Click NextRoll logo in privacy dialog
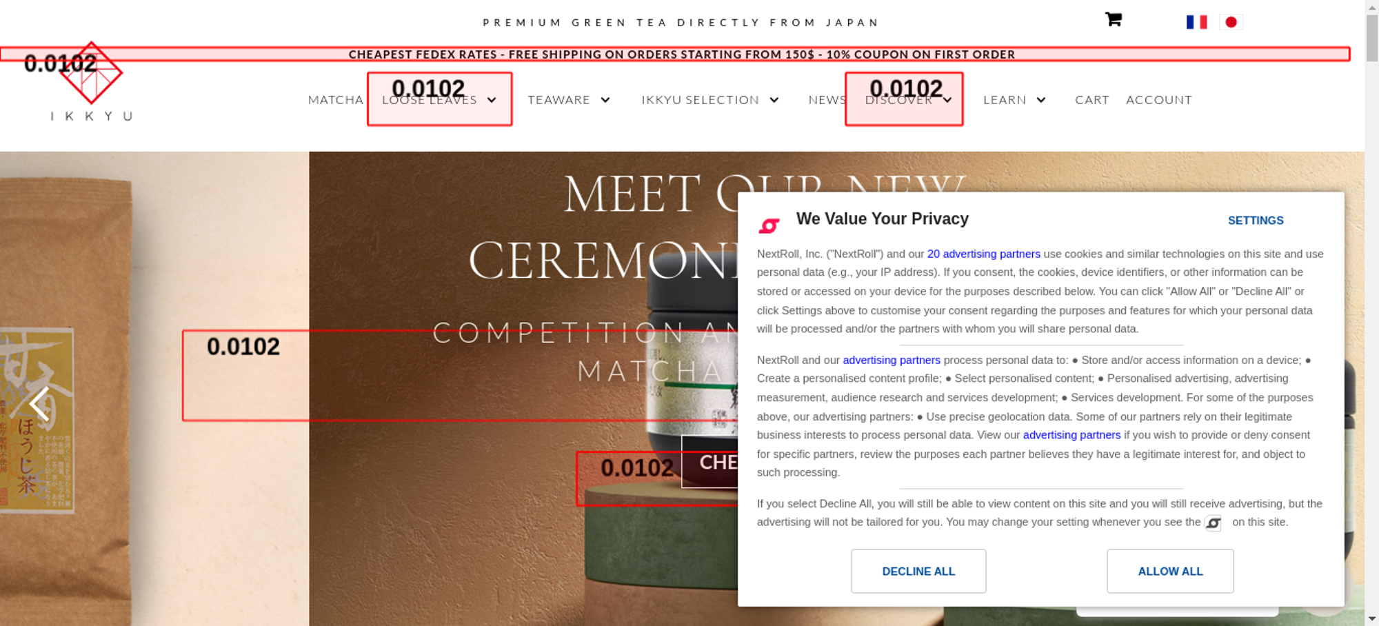Viewport: 1379px width, 626px height. (769, 225)
